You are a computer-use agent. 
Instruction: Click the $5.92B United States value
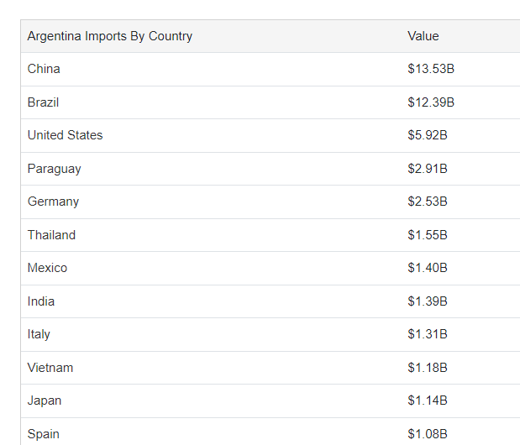tap(428, 135)
